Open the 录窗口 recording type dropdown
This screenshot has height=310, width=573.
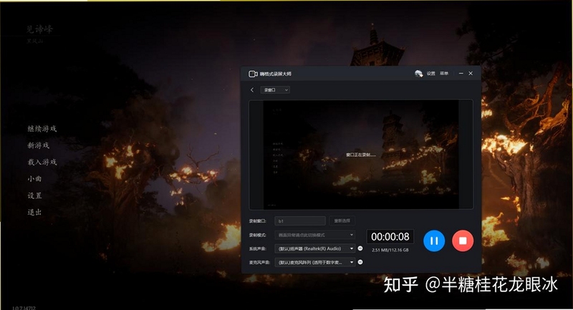point(275,89)
